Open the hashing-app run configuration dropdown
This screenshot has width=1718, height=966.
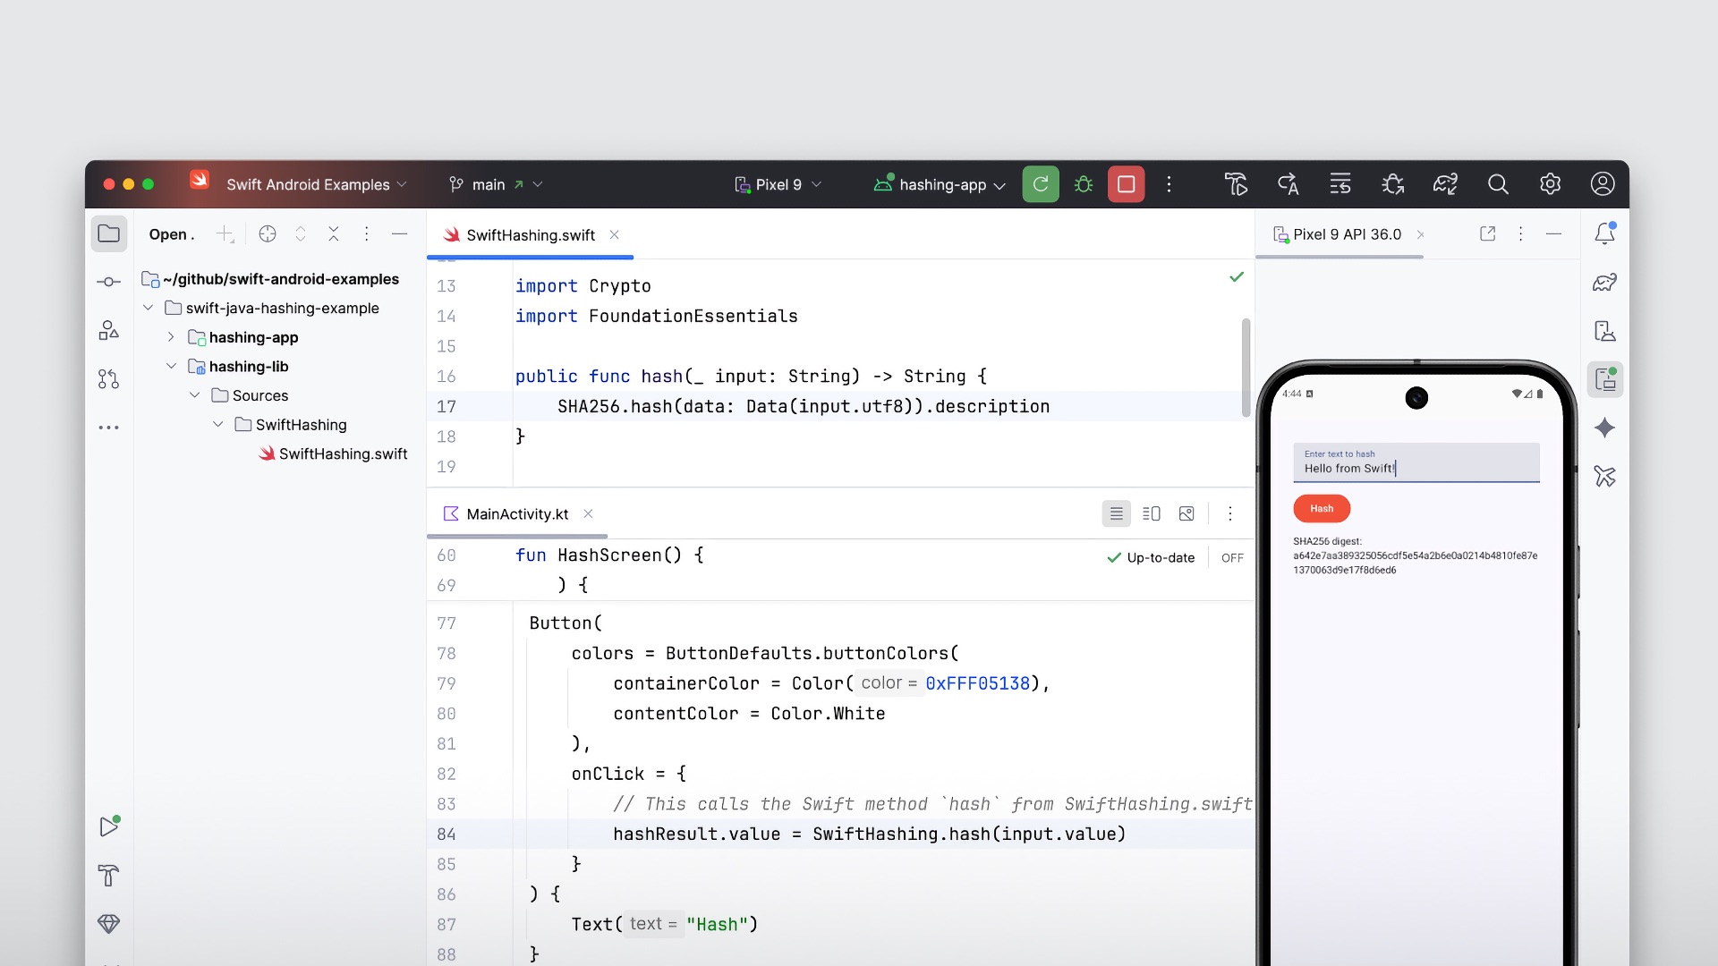[938, 184]
